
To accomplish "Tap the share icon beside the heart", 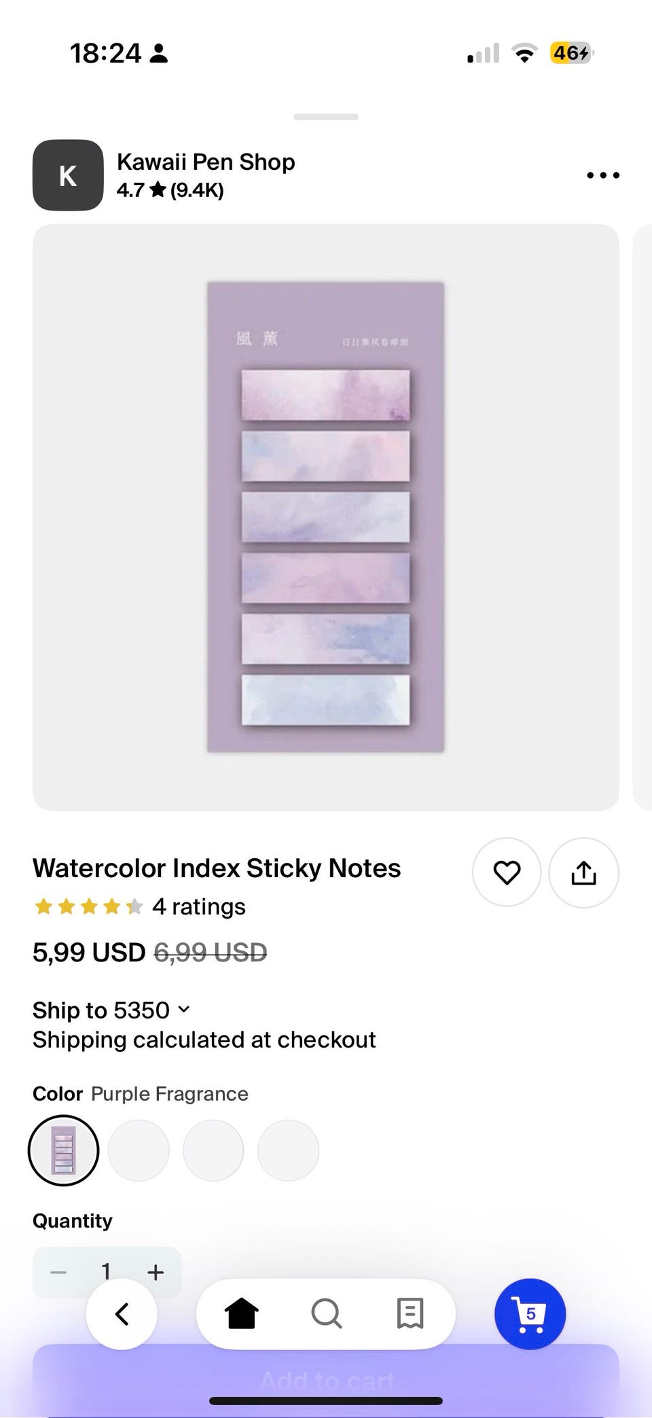I will (583, 872).
